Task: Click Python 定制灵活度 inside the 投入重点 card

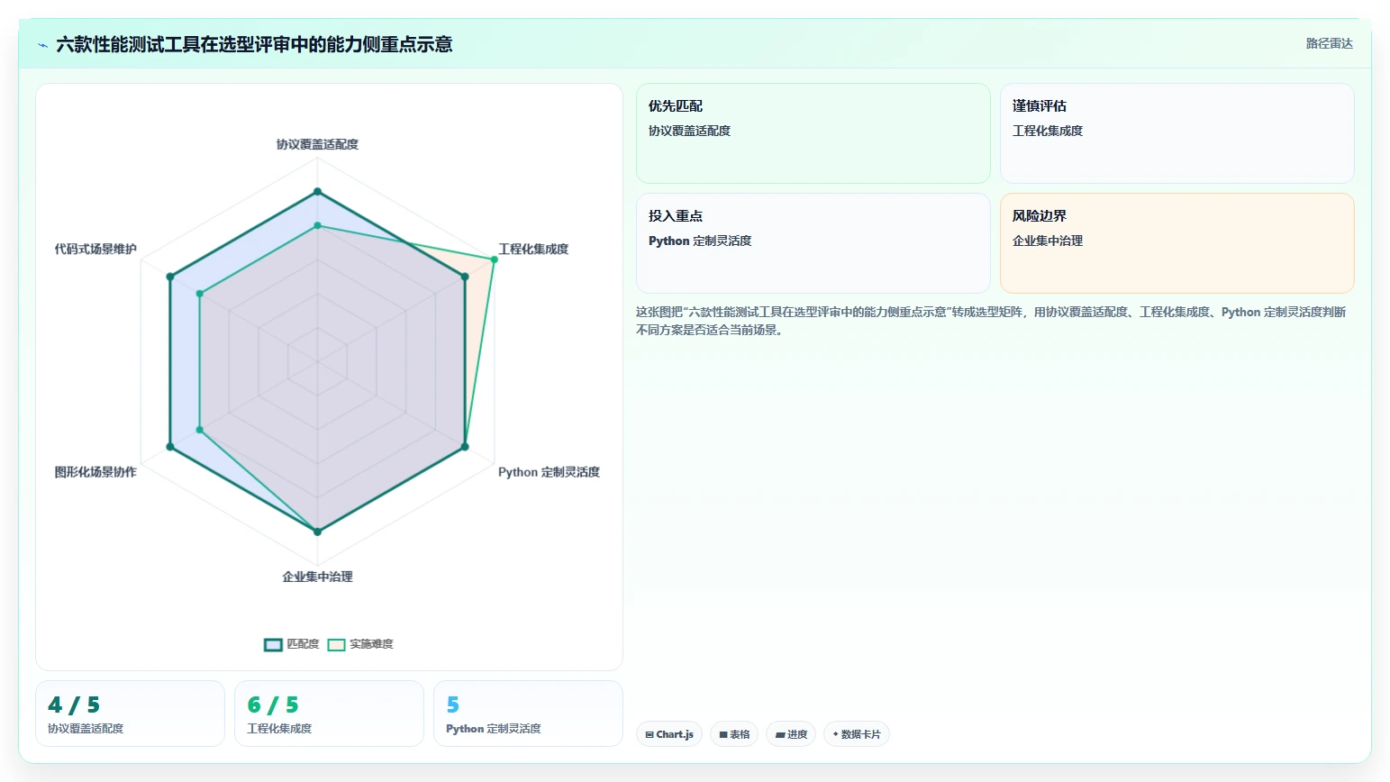Action: click(x=700, y=241)
